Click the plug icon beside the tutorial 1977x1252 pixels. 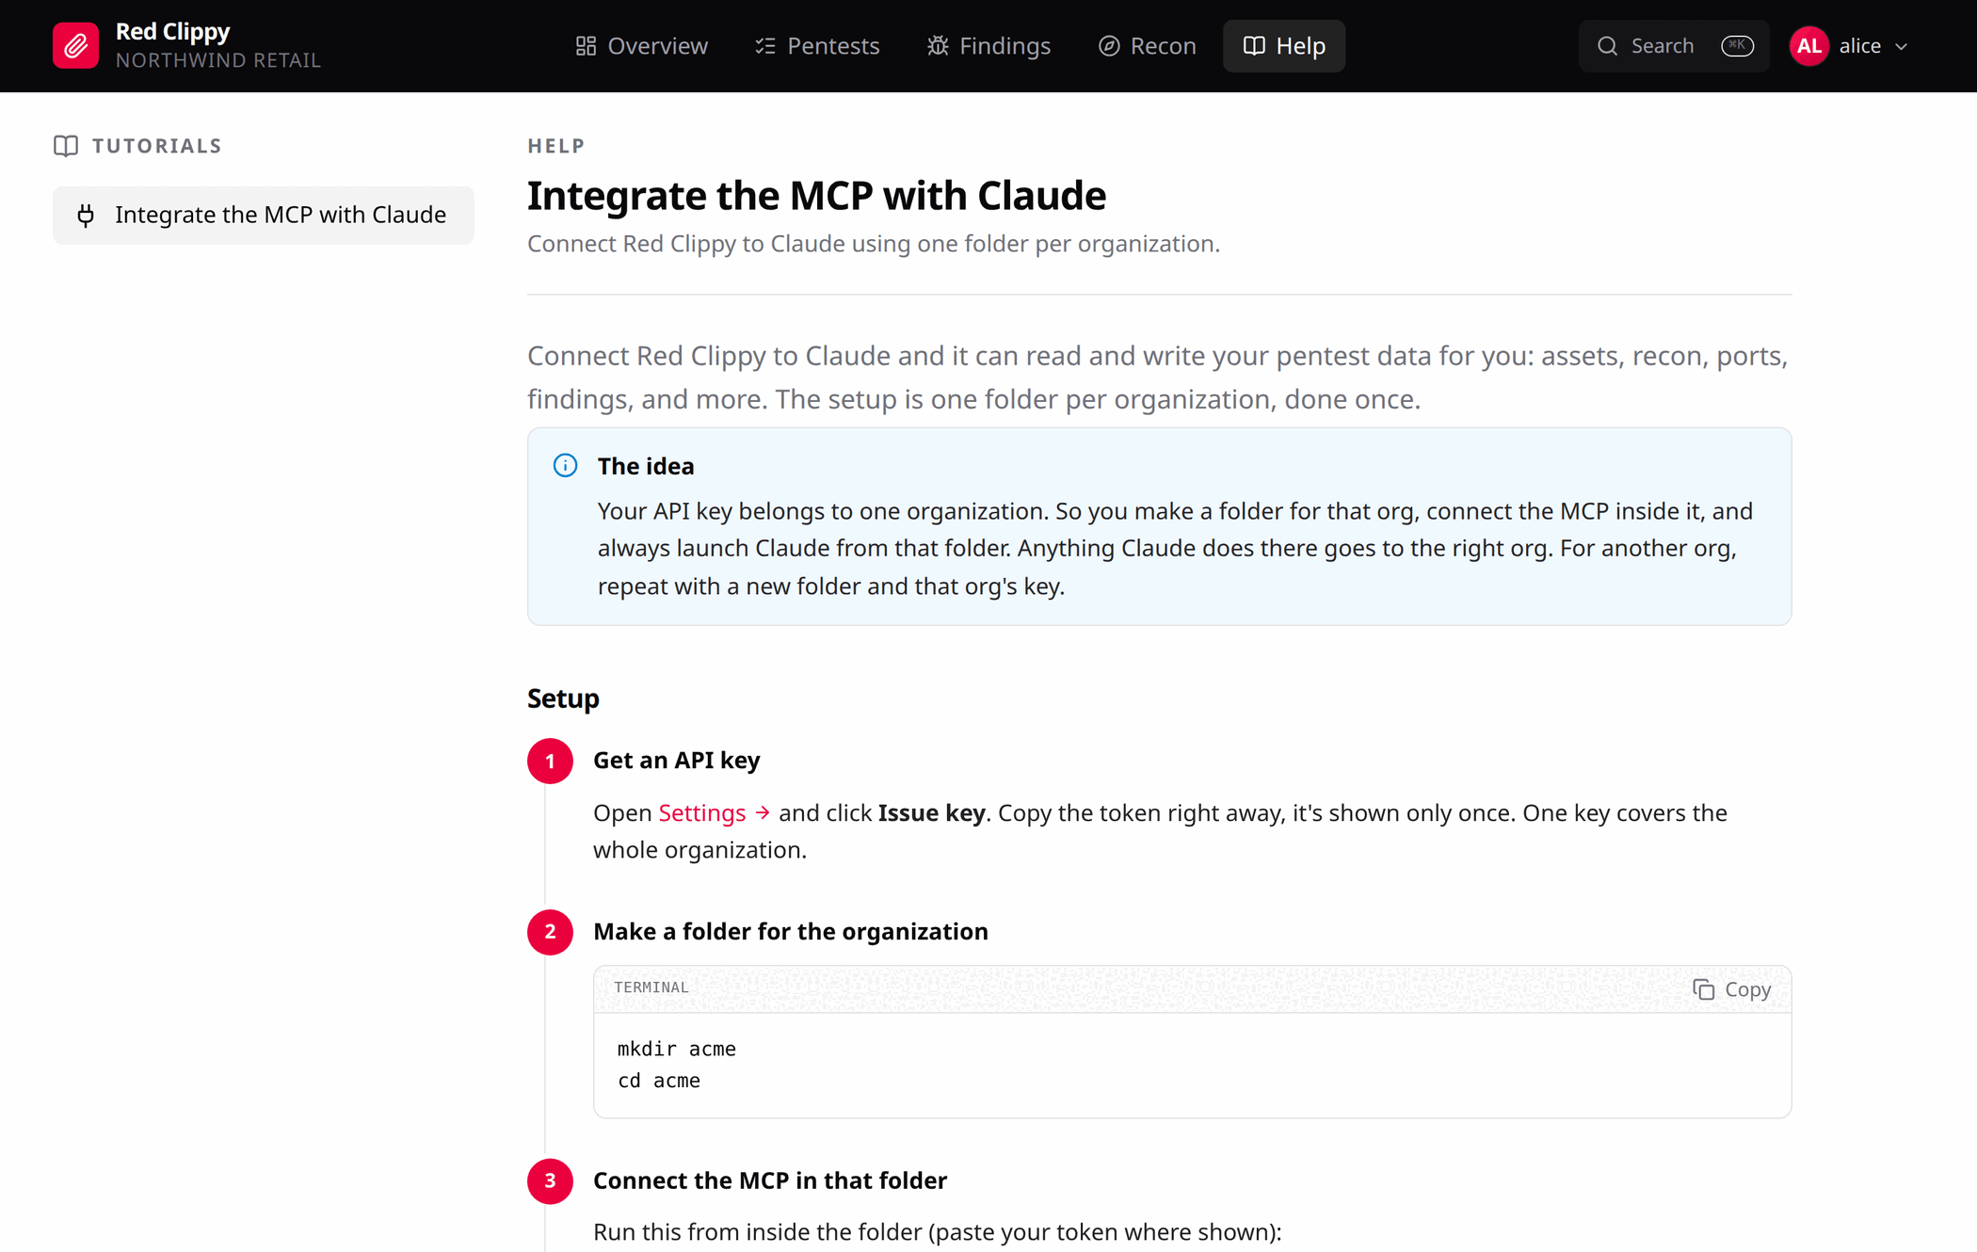tap(86, 216)
